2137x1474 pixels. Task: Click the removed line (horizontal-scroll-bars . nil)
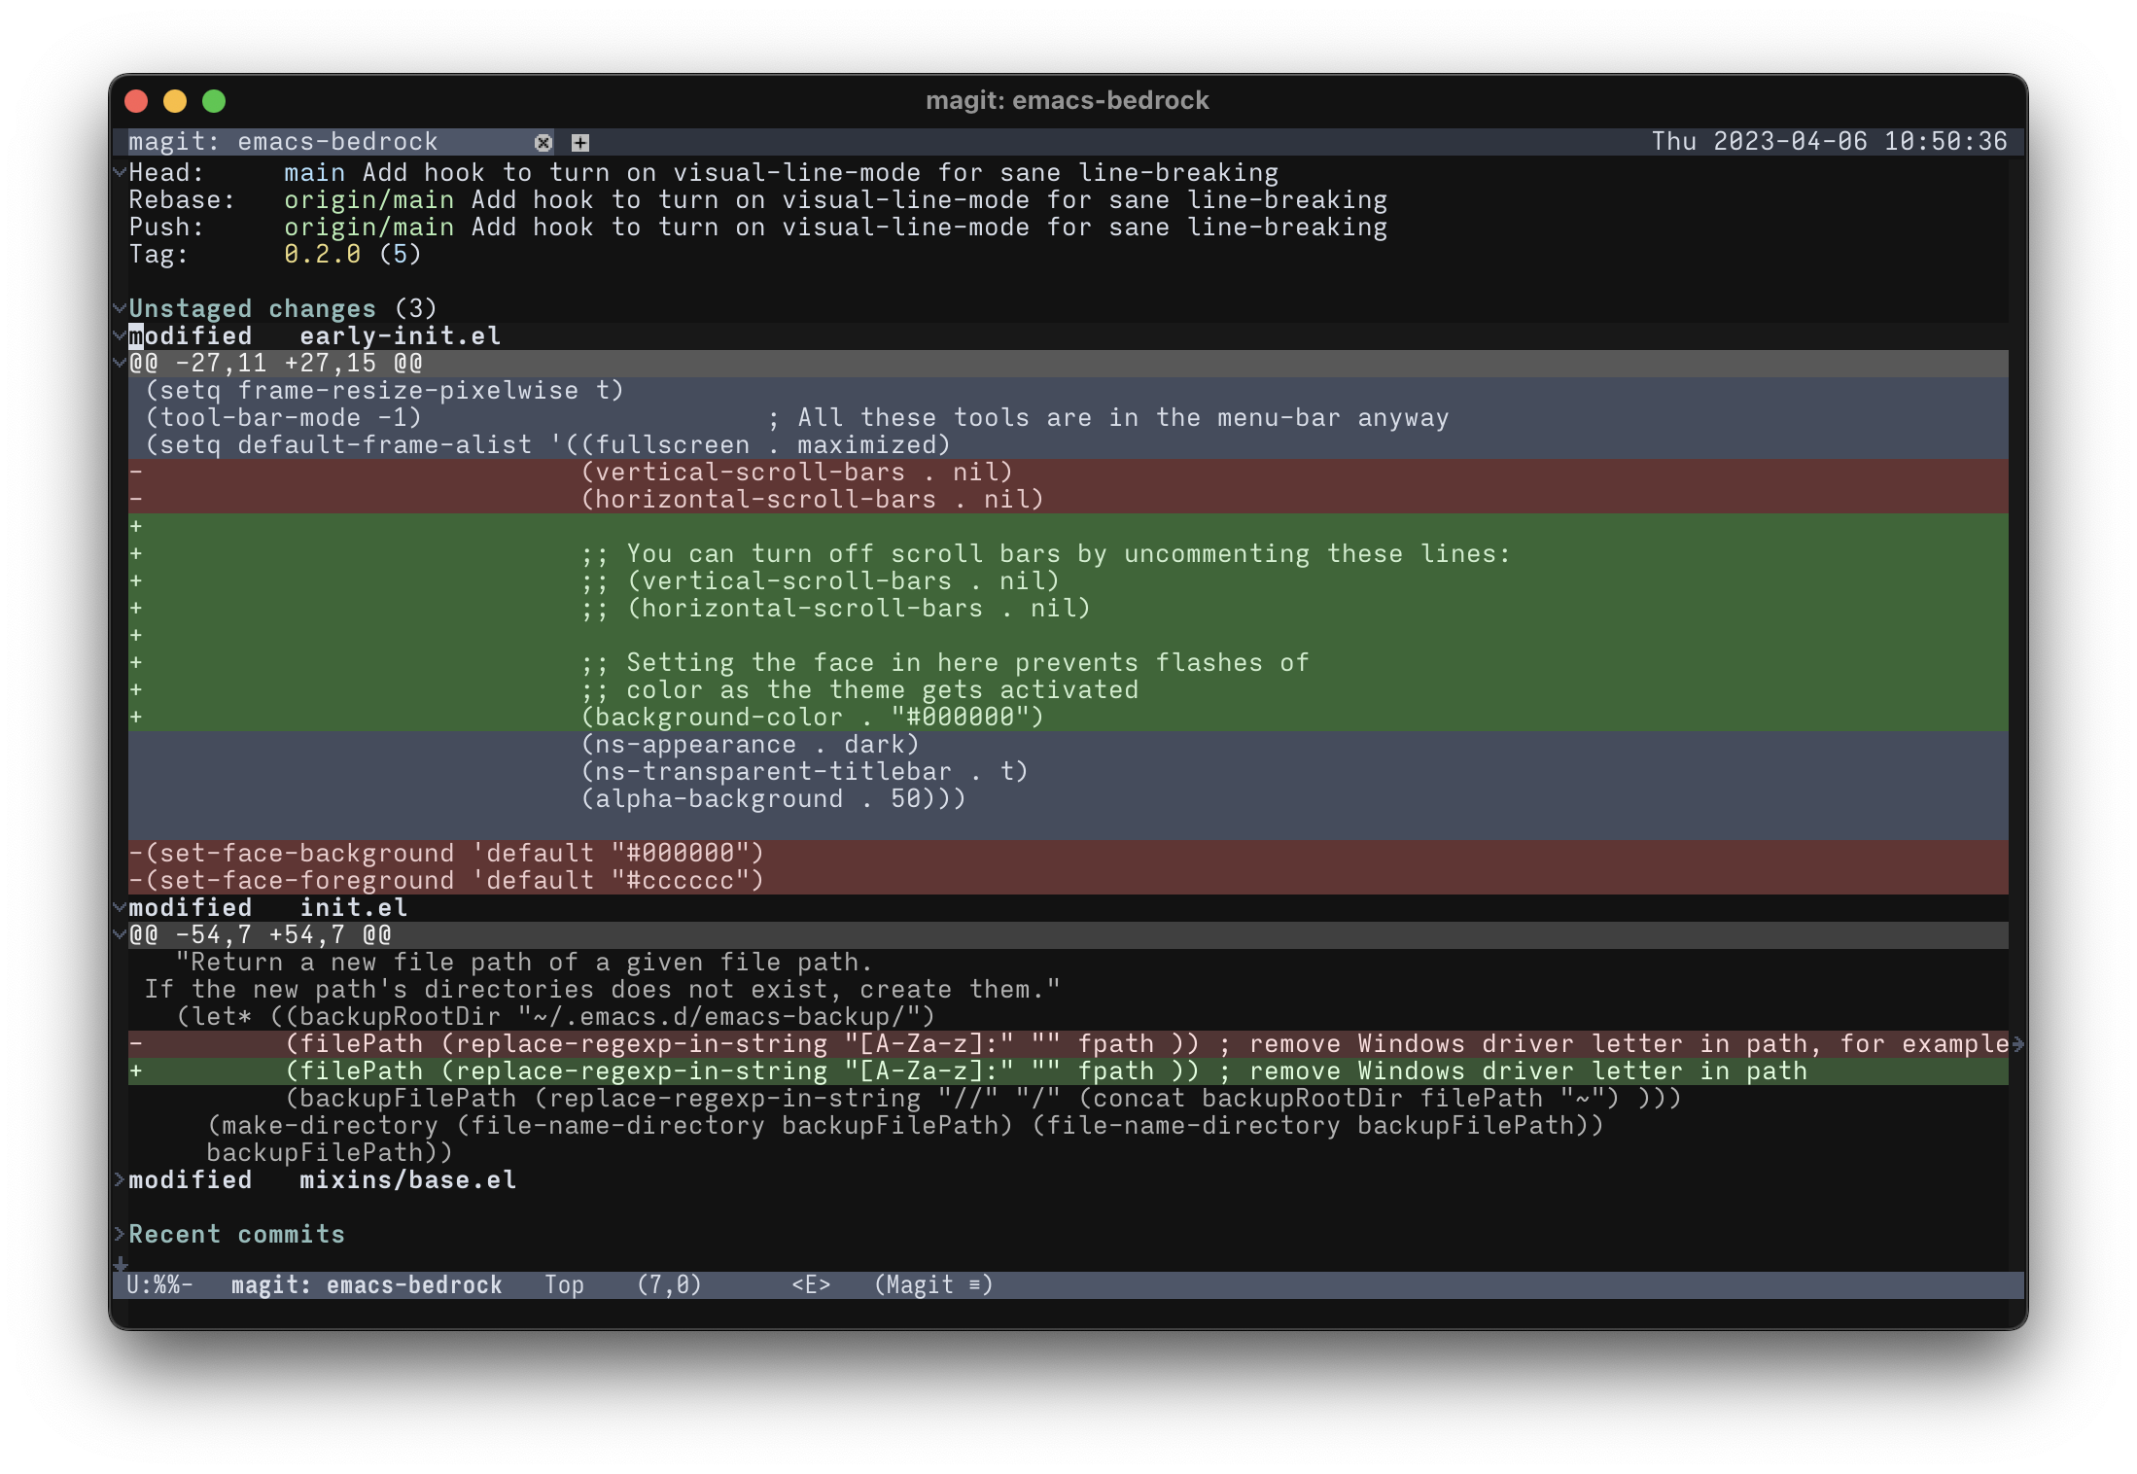[x=1068, y=499]
